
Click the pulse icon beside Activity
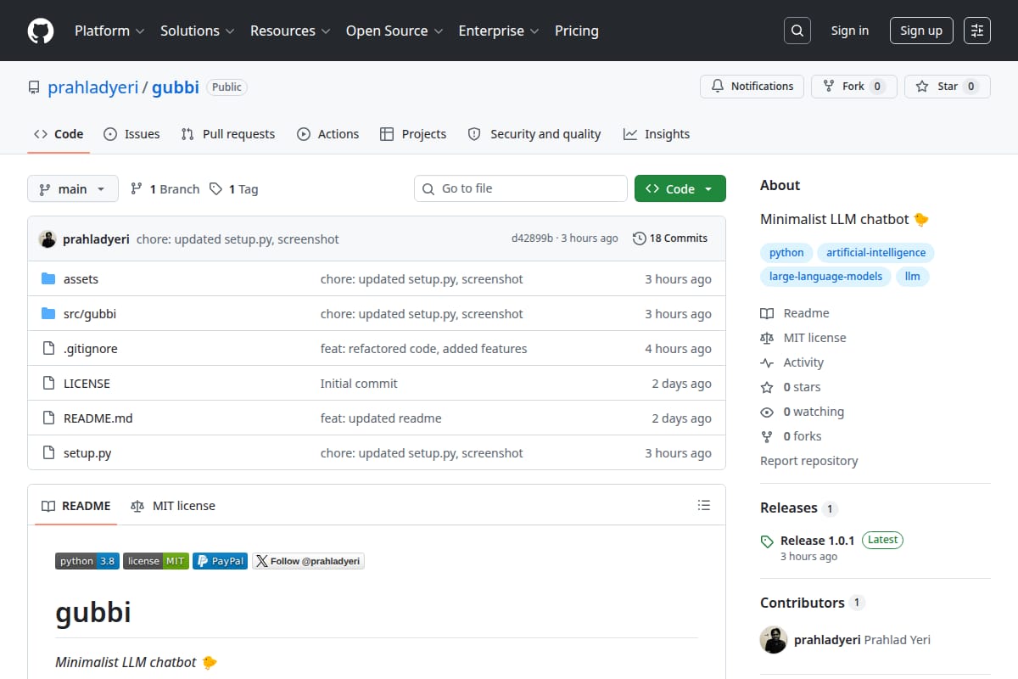pos(767,362)
